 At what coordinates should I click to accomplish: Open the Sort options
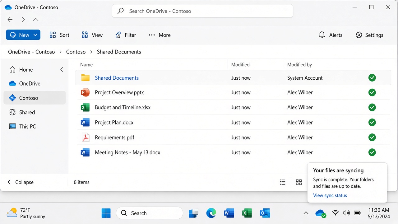(x=59, y=35)
